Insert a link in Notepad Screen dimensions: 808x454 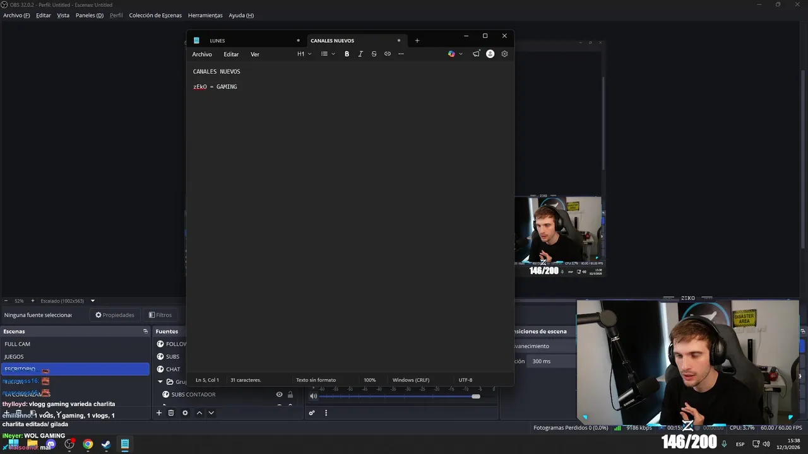click(388, 54)
